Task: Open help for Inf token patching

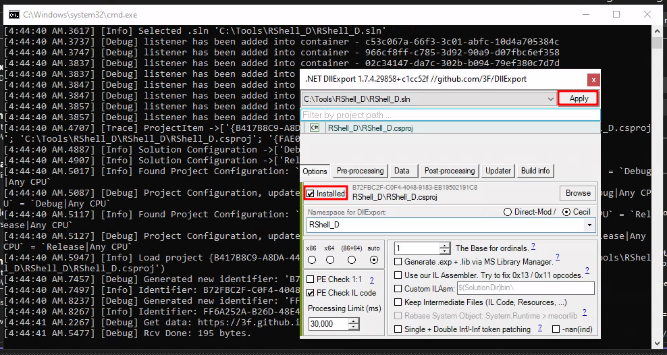Action: (539, 328)
